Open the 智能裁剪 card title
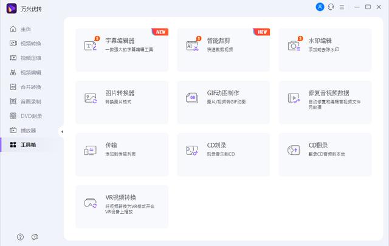 click(x=219, y=41)
